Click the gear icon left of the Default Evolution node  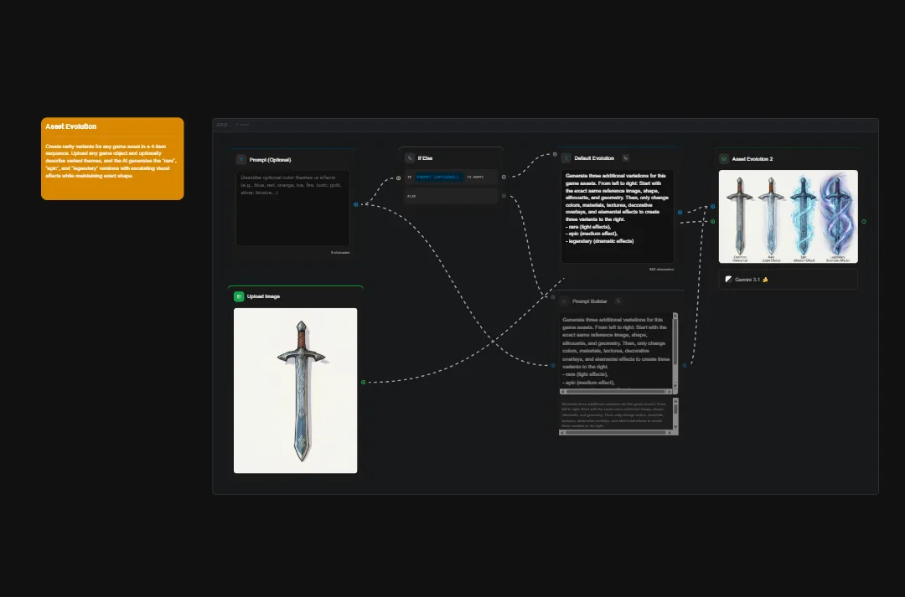click(555, 154)
